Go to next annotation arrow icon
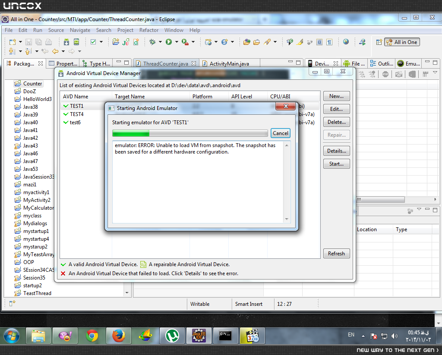 pos(12,51)
